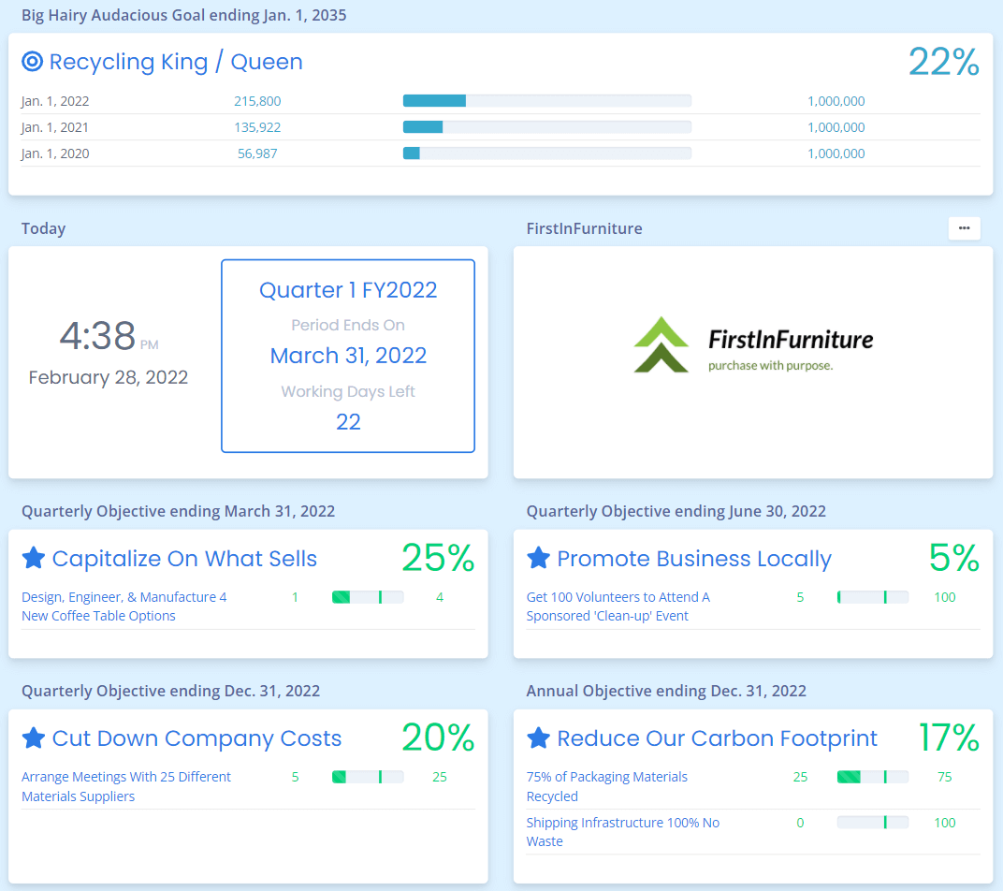This screenshot has width=1003, height=891.
Task: Select the Arrange Meetings With 25 Suppliers result
Action: (125, 786)
